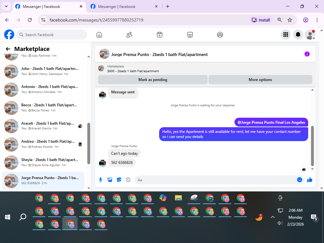View site information icon in address bar
This screenshot has width=324, height=243.
click(x=43, y=20)
